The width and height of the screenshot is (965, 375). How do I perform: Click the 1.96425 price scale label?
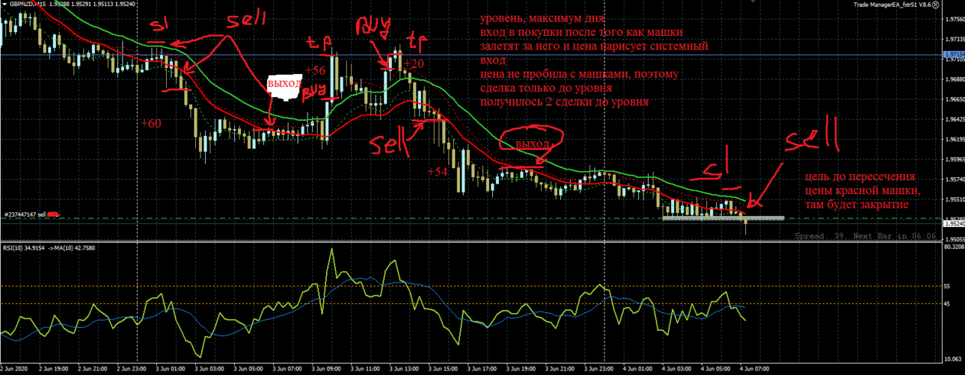tap(955, 120)
